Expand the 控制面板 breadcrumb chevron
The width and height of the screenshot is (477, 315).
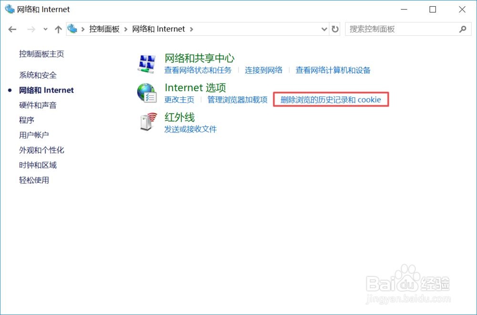point(125,29)
